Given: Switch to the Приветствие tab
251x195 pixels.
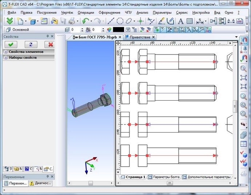Looking at the screenshot, I should 140,37.
